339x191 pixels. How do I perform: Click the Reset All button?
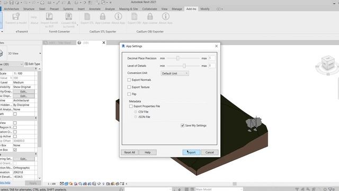(129, 152)
